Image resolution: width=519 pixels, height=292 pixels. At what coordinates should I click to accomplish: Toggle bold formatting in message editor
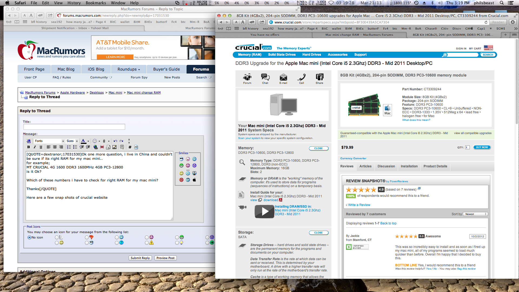click(x=29, y=147)
